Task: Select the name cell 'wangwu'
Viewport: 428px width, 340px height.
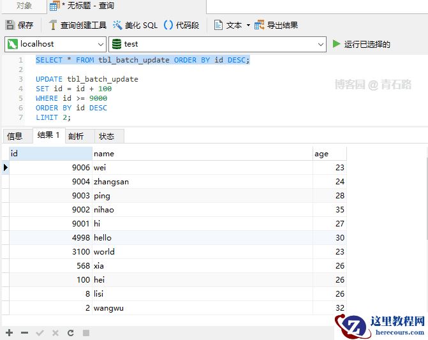Action: pyautogui.click(x=203, y=308)
